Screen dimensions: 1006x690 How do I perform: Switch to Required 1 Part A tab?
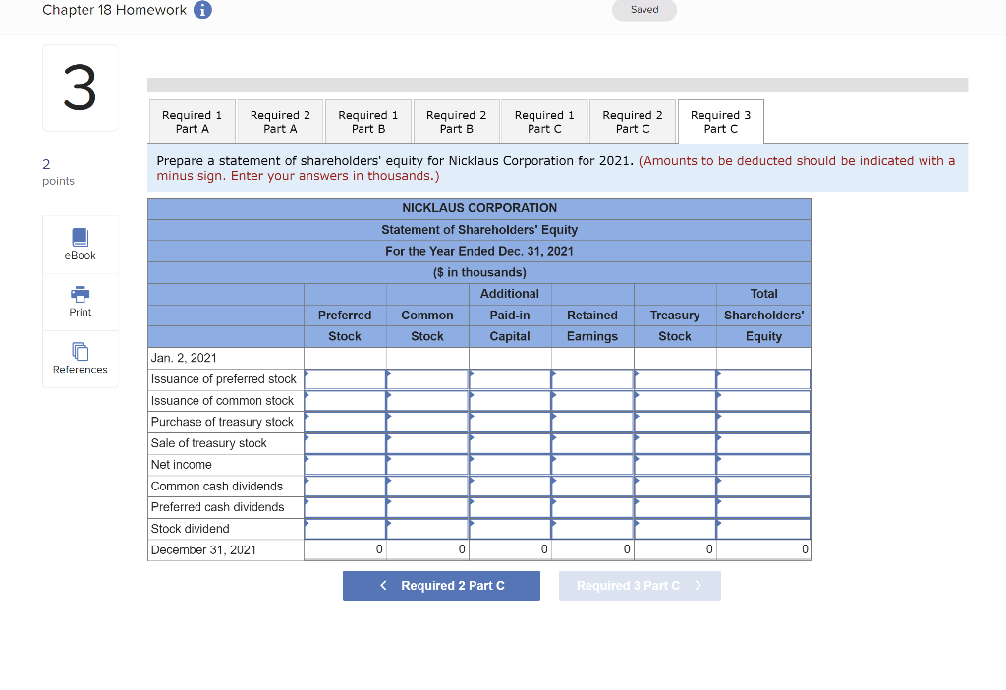pyautogui.click(x=192, y=121)
